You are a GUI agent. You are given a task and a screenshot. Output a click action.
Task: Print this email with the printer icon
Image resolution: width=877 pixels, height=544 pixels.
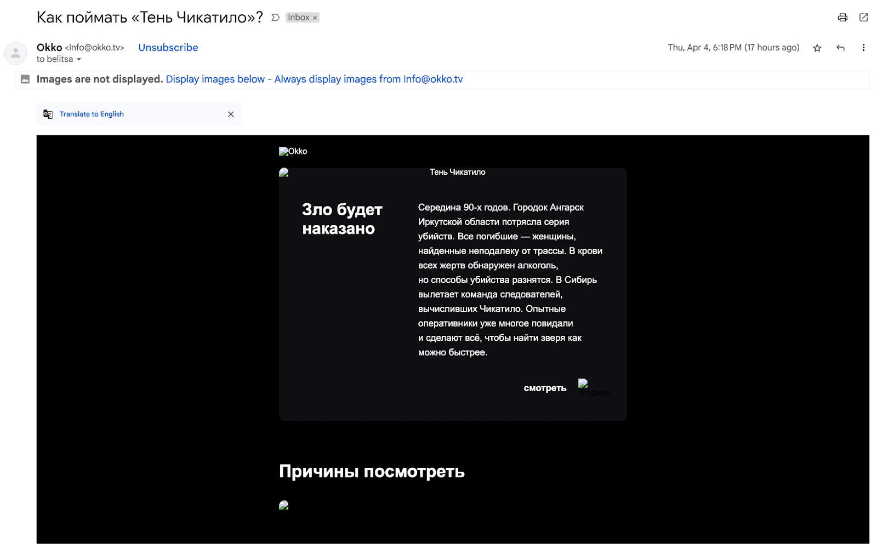(x=842, y=18)
